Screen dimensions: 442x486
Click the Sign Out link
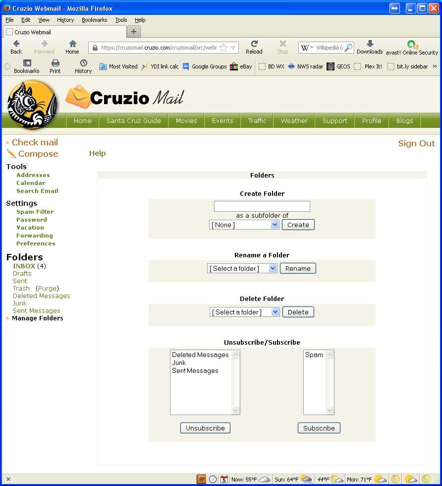[416, 143]
